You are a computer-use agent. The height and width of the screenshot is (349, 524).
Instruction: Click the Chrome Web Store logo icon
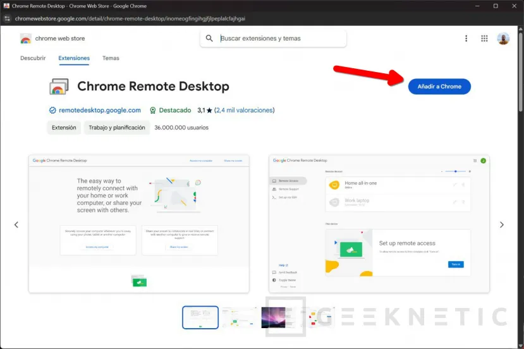click(x=25, y=39)
